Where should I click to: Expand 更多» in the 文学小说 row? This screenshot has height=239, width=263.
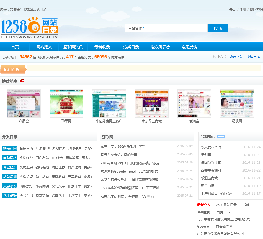coord(88,186)
